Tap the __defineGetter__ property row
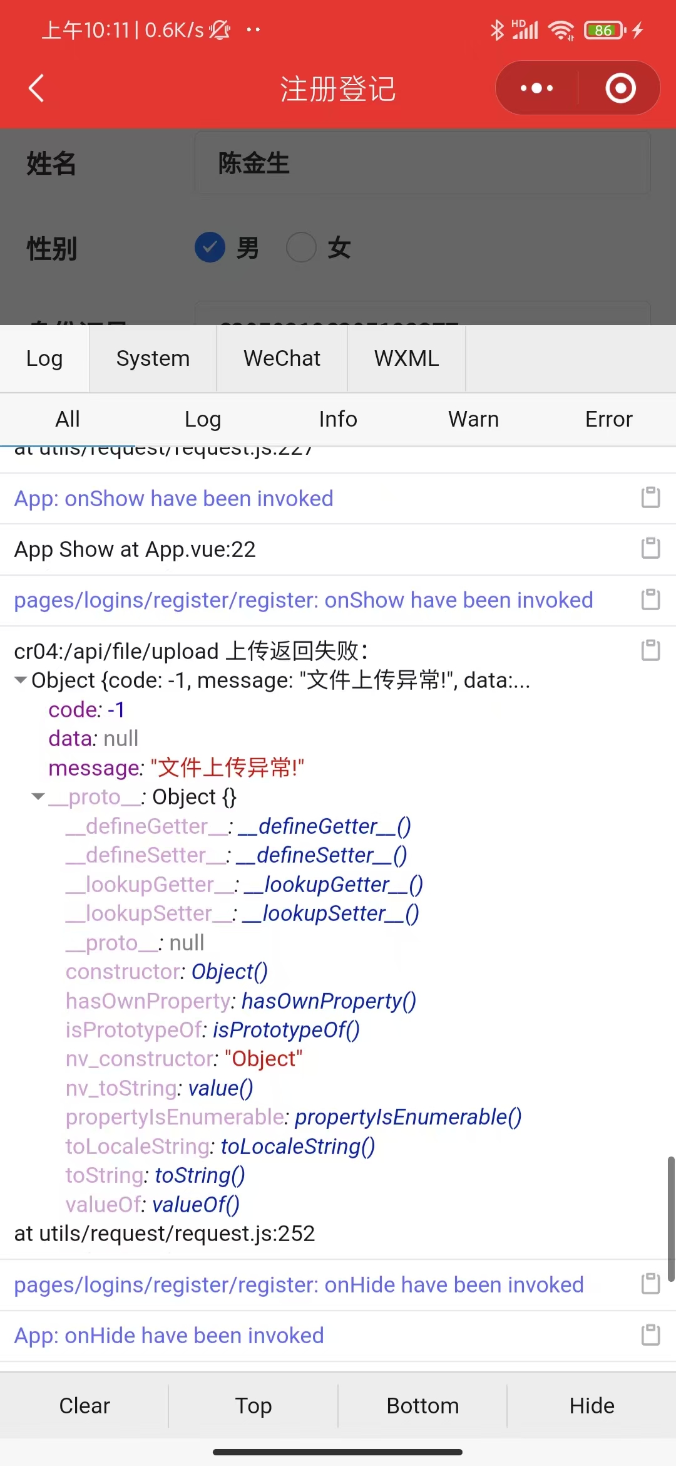This screenshot has height=1466, width=676. 238,826
